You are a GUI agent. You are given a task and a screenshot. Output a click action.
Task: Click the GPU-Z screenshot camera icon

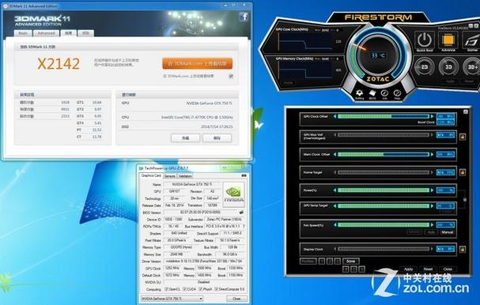(x=244, y=175)
